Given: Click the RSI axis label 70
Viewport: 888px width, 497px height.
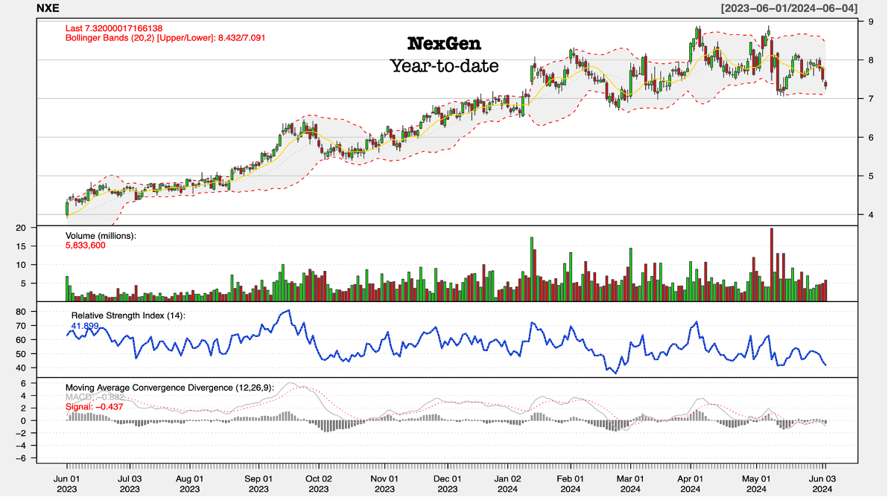Looking at the screenshot, I should point(21,326).
